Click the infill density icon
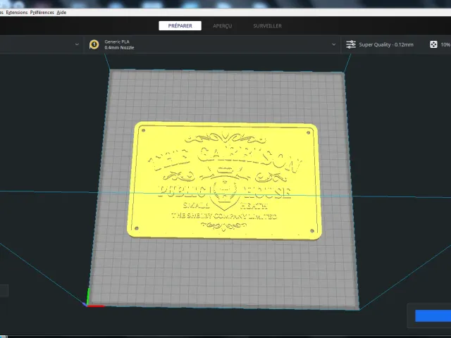Image resolution: width=451 pixels, height=338 pixels. [x=433, y=44]
